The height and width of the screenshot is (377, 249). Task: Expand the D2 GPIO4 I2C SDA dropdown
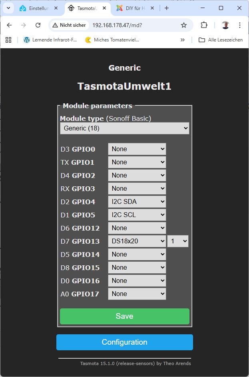(x=137, y=202)
